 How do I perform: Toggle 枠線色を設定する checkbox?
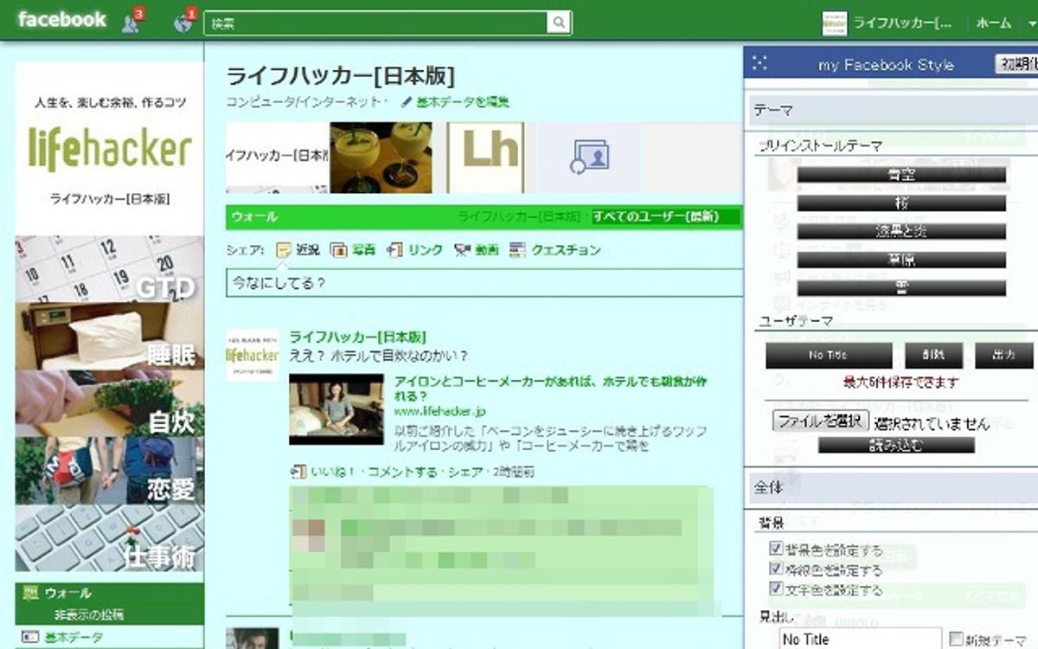776,569
